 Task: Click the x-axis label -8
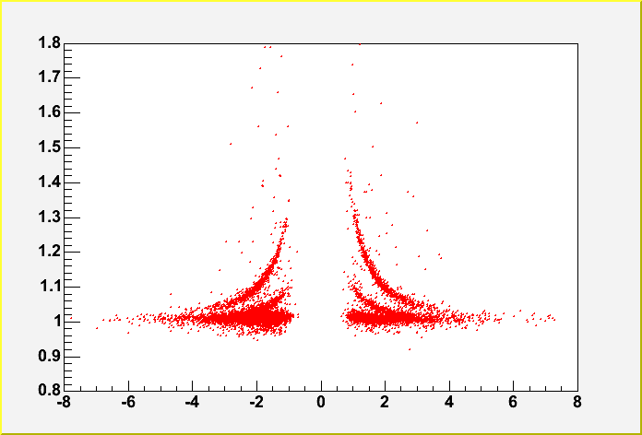(x=63, y=402)
